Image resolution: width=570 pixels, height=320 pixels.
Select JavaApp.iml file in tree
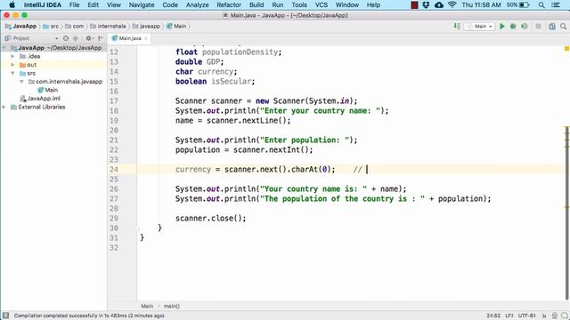(40, 99)
